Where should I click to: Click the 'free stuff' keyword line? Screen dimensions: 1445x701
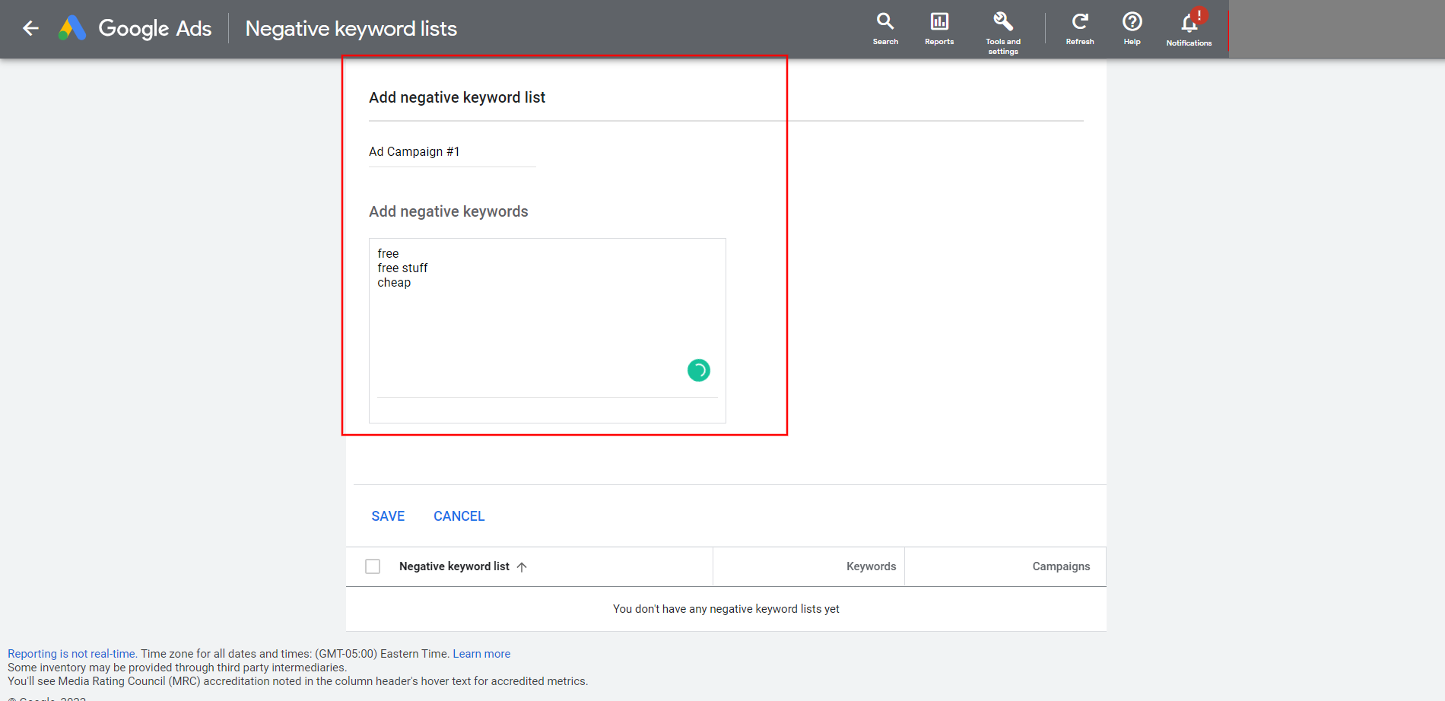pos(402,268)
